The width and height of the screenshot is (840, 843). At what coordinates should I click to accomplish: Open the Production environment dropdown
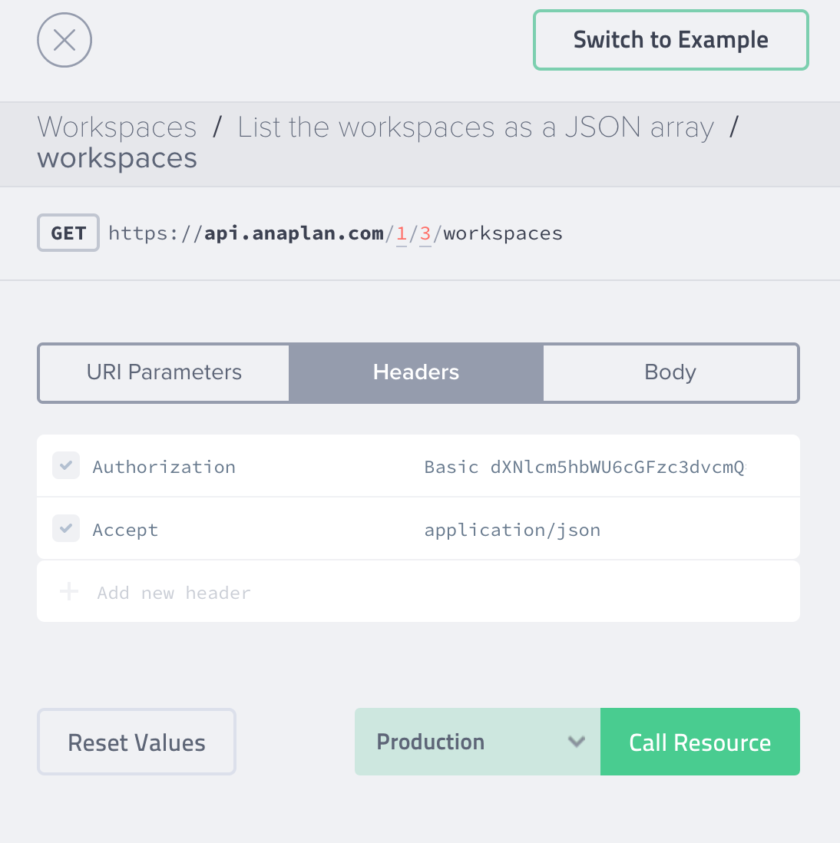point(478,742)
